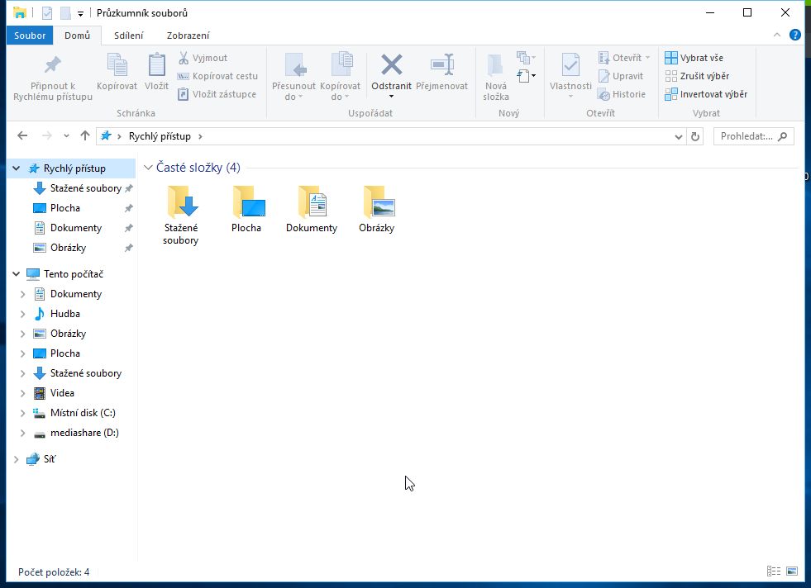
Task: Switch to the Zobrazení tab
Action: pos(188,36)
